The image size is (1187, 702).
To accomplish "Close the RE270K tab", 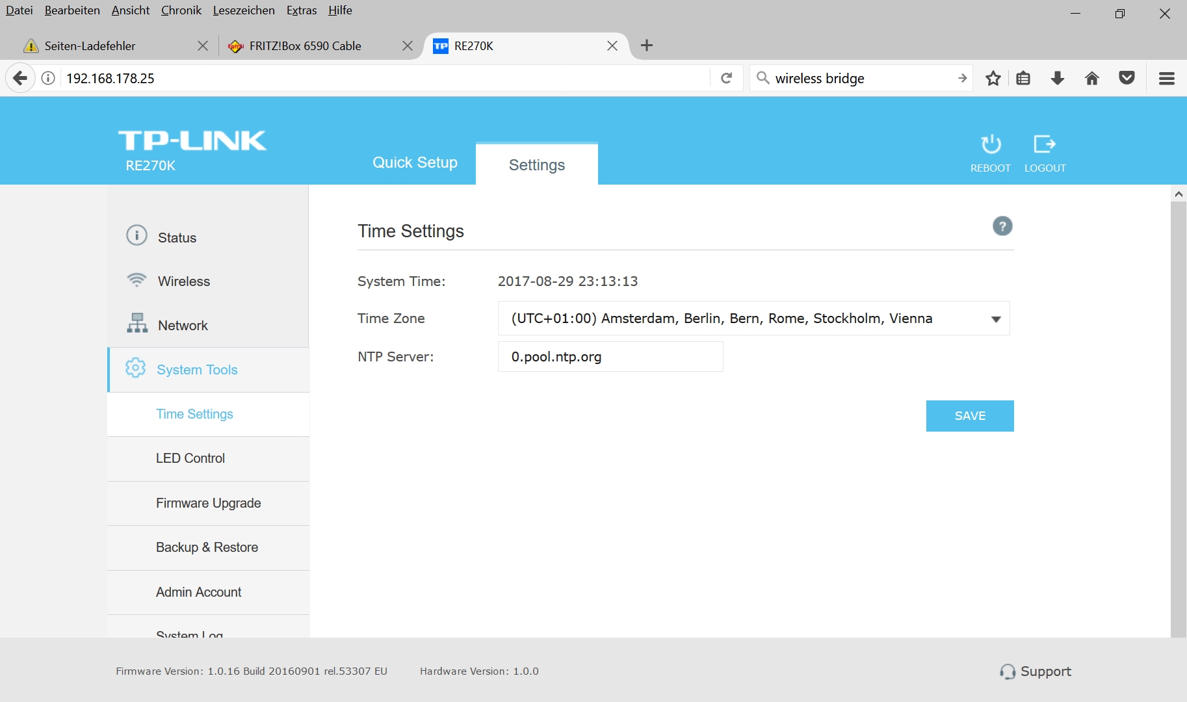I will click(612, 46).
